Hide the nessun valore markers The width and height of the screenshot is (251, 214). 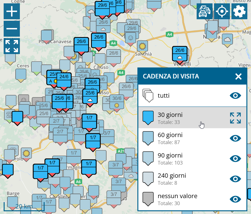(235, 199)
